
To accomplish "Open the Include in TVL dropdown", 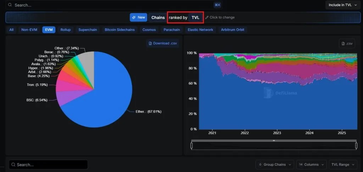I will click(x=343, y=5).
